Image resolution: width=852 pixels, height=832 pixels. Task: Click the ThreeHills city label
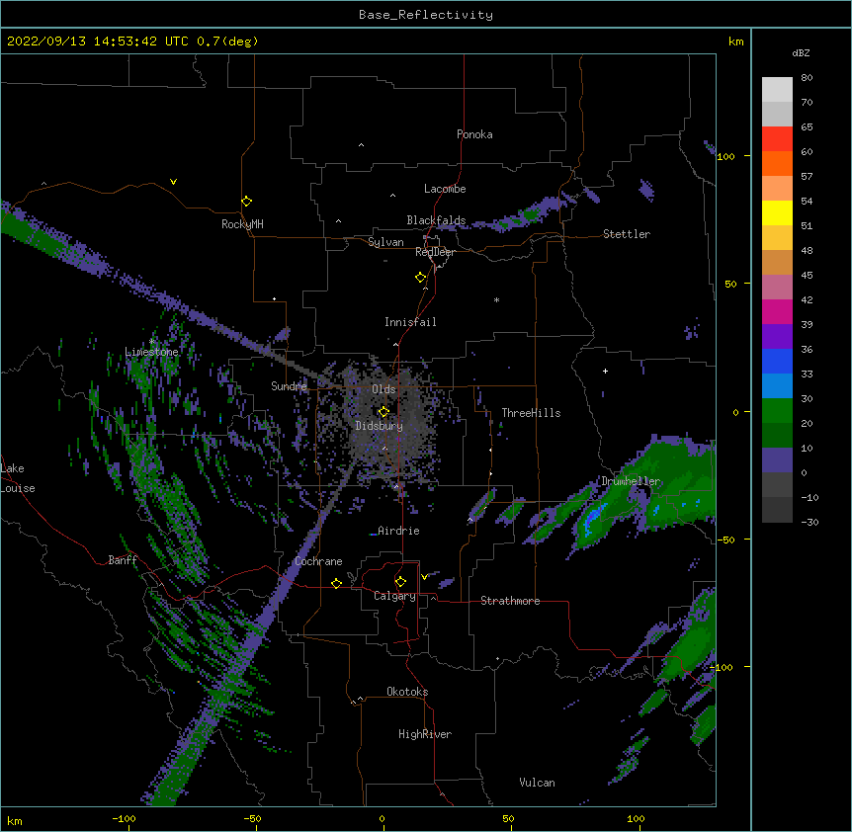(531, 413)
